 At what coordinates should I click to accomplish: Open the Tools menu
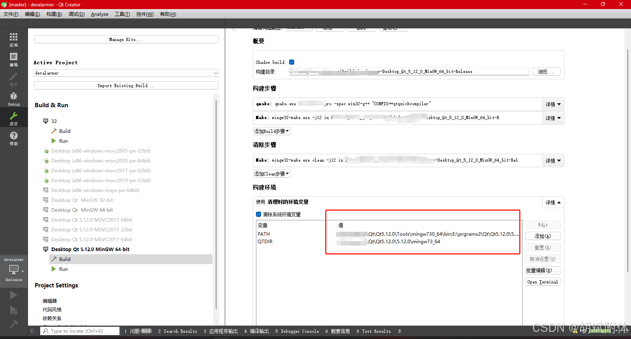click(122, 14)
